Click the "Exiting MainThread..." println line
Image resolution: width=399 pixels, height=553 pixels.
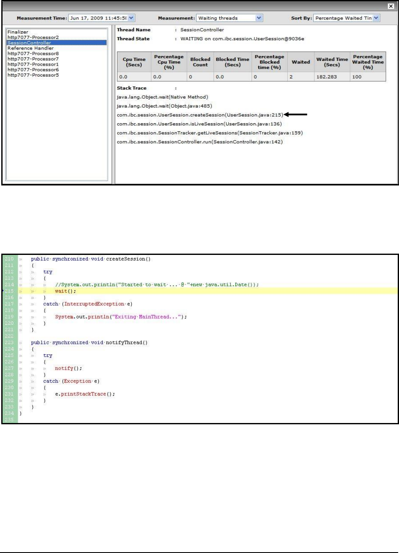click(121, 316)
